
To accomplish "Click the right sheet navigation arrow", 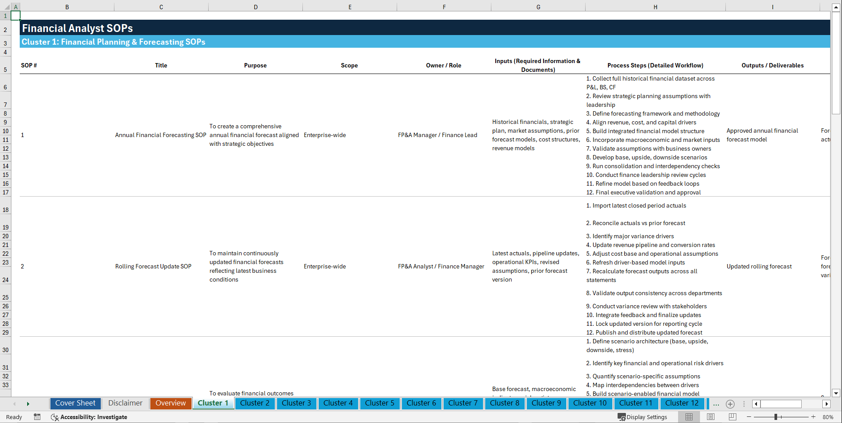I will [x=28, y=404].
